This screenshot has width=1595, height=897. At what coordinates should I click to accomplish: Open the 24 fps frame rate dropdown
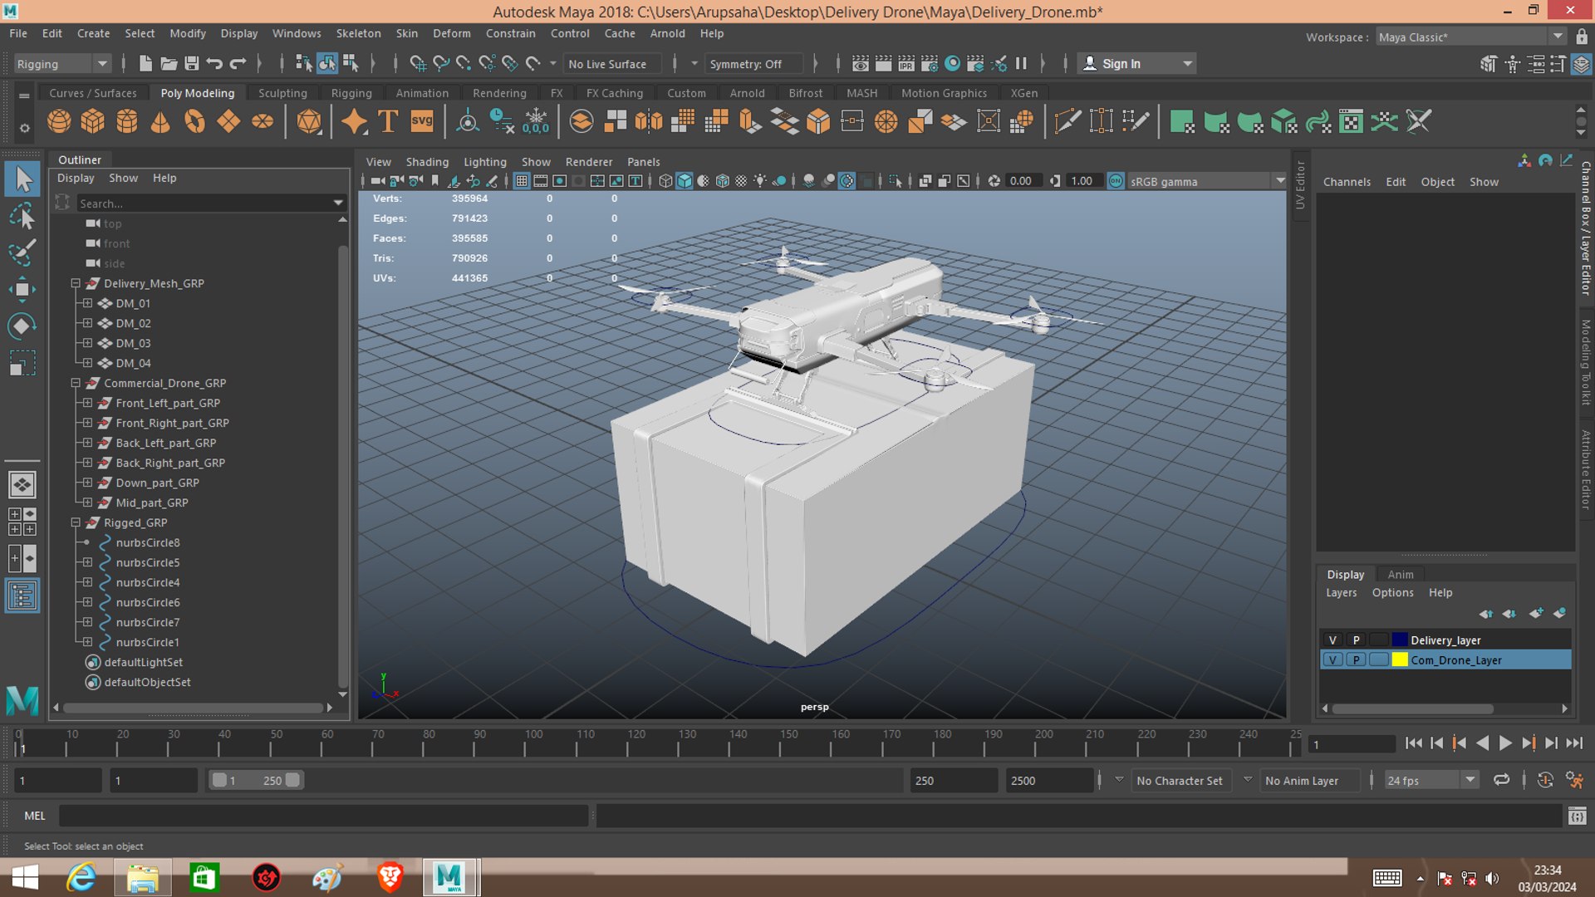coord(1431,780)
